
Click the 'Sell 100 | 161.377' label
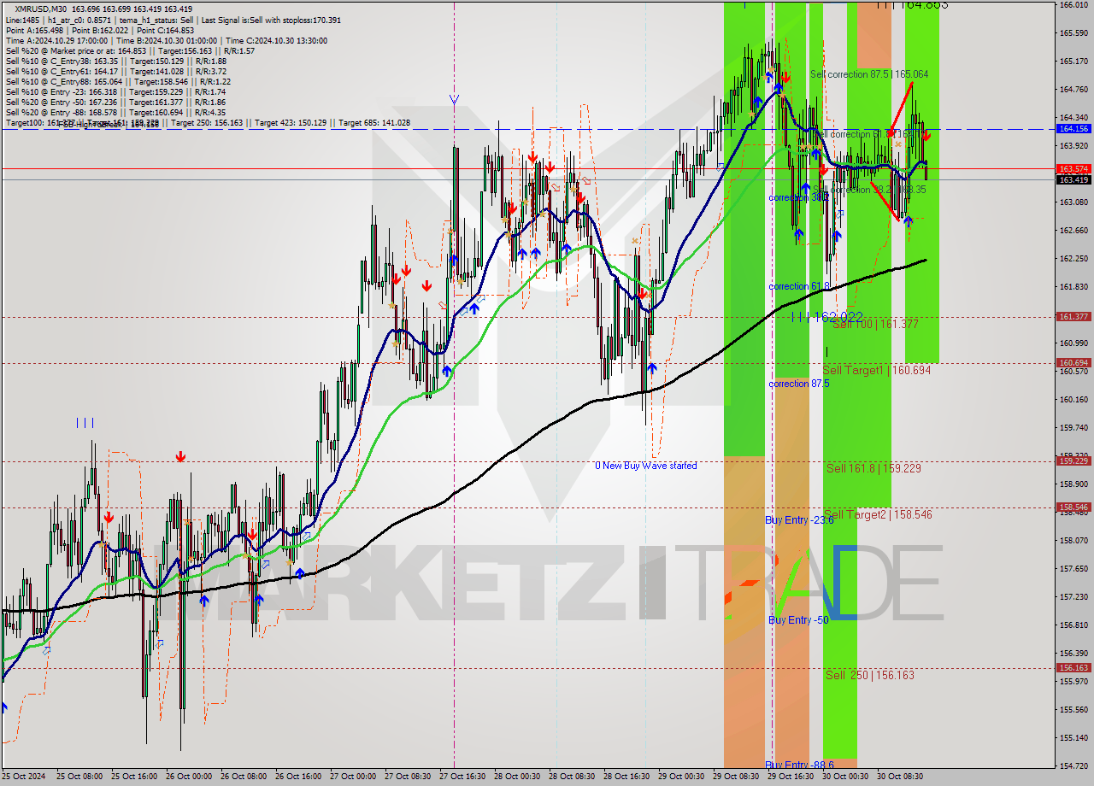point(875,325)
